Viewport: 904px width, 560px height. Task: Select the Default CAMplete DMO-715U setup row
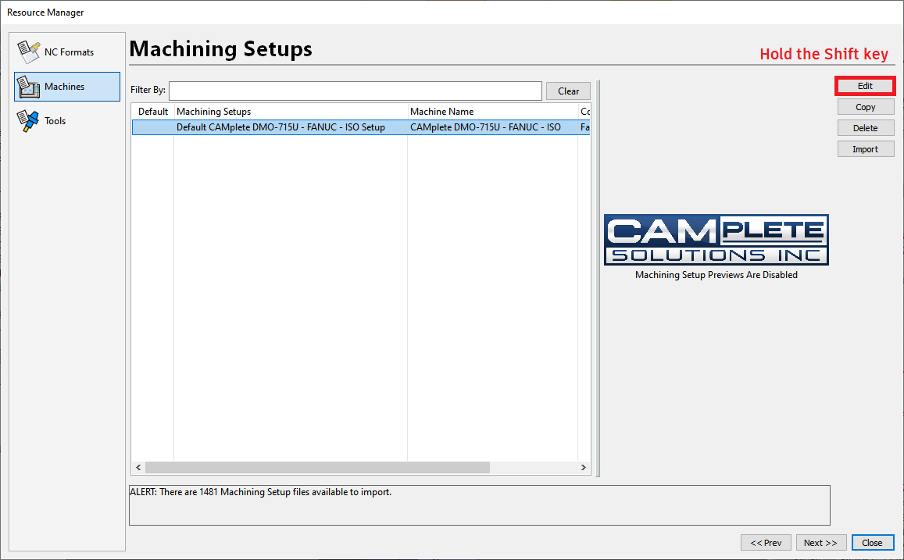pyautogui.click(x=361, y=127)
